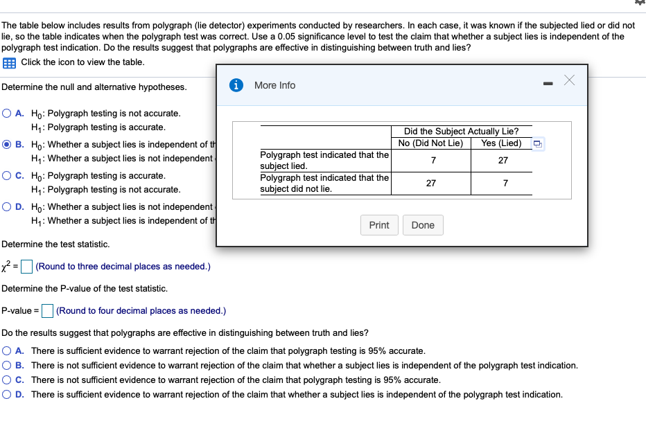
Task: Click the Done button
Action: pos(423,224)
